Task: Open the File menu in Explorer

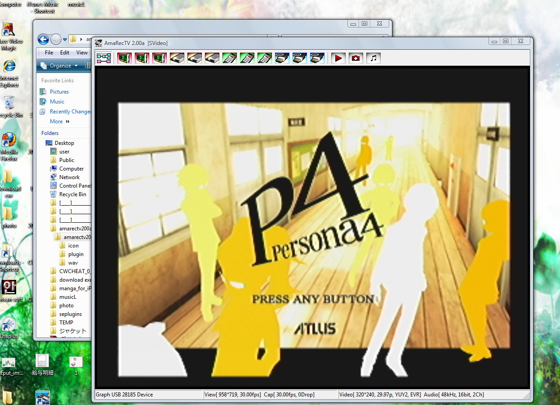Action: click(x=49, y=53)
